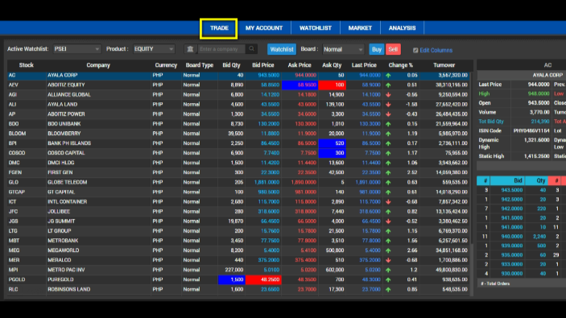Expand Active Watchlist PSEI dropdown
566x318 pixels.
[76, 49]
